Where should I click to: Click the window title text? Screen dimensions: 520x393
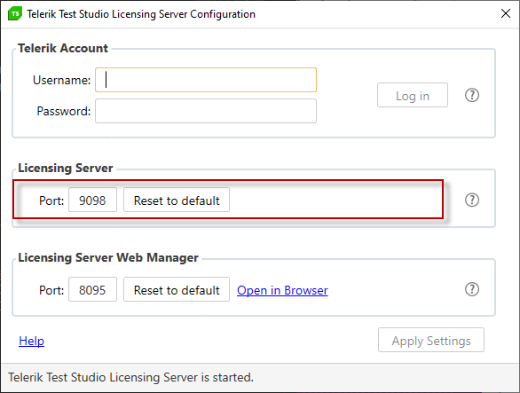[141, 14]
